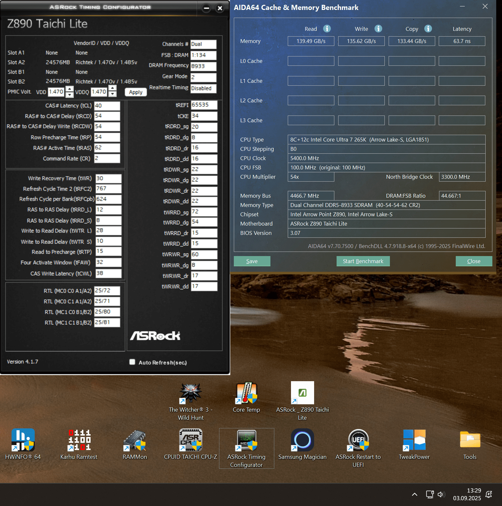Click the North Bridge Clock value 3300.0 MHz

click(x=462, y=177)
